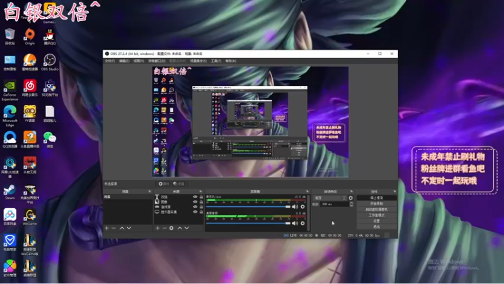The image size is (504, 284).
Task: Move scene down with Scenes panel arrow
Action: coord(129,228)
